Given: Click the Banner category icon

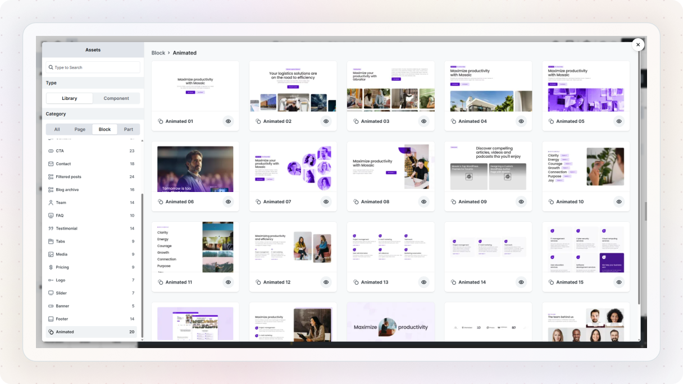Looking at the screenshot, I should [51, 306].
